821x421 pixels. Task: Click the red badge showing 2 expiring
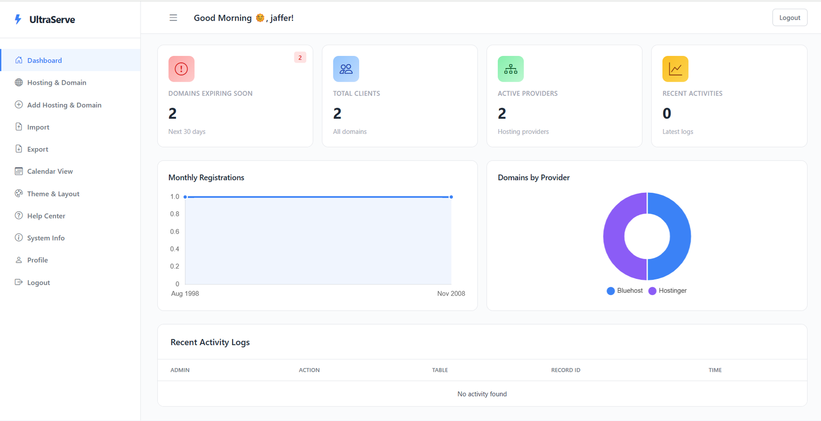[300, 57]
